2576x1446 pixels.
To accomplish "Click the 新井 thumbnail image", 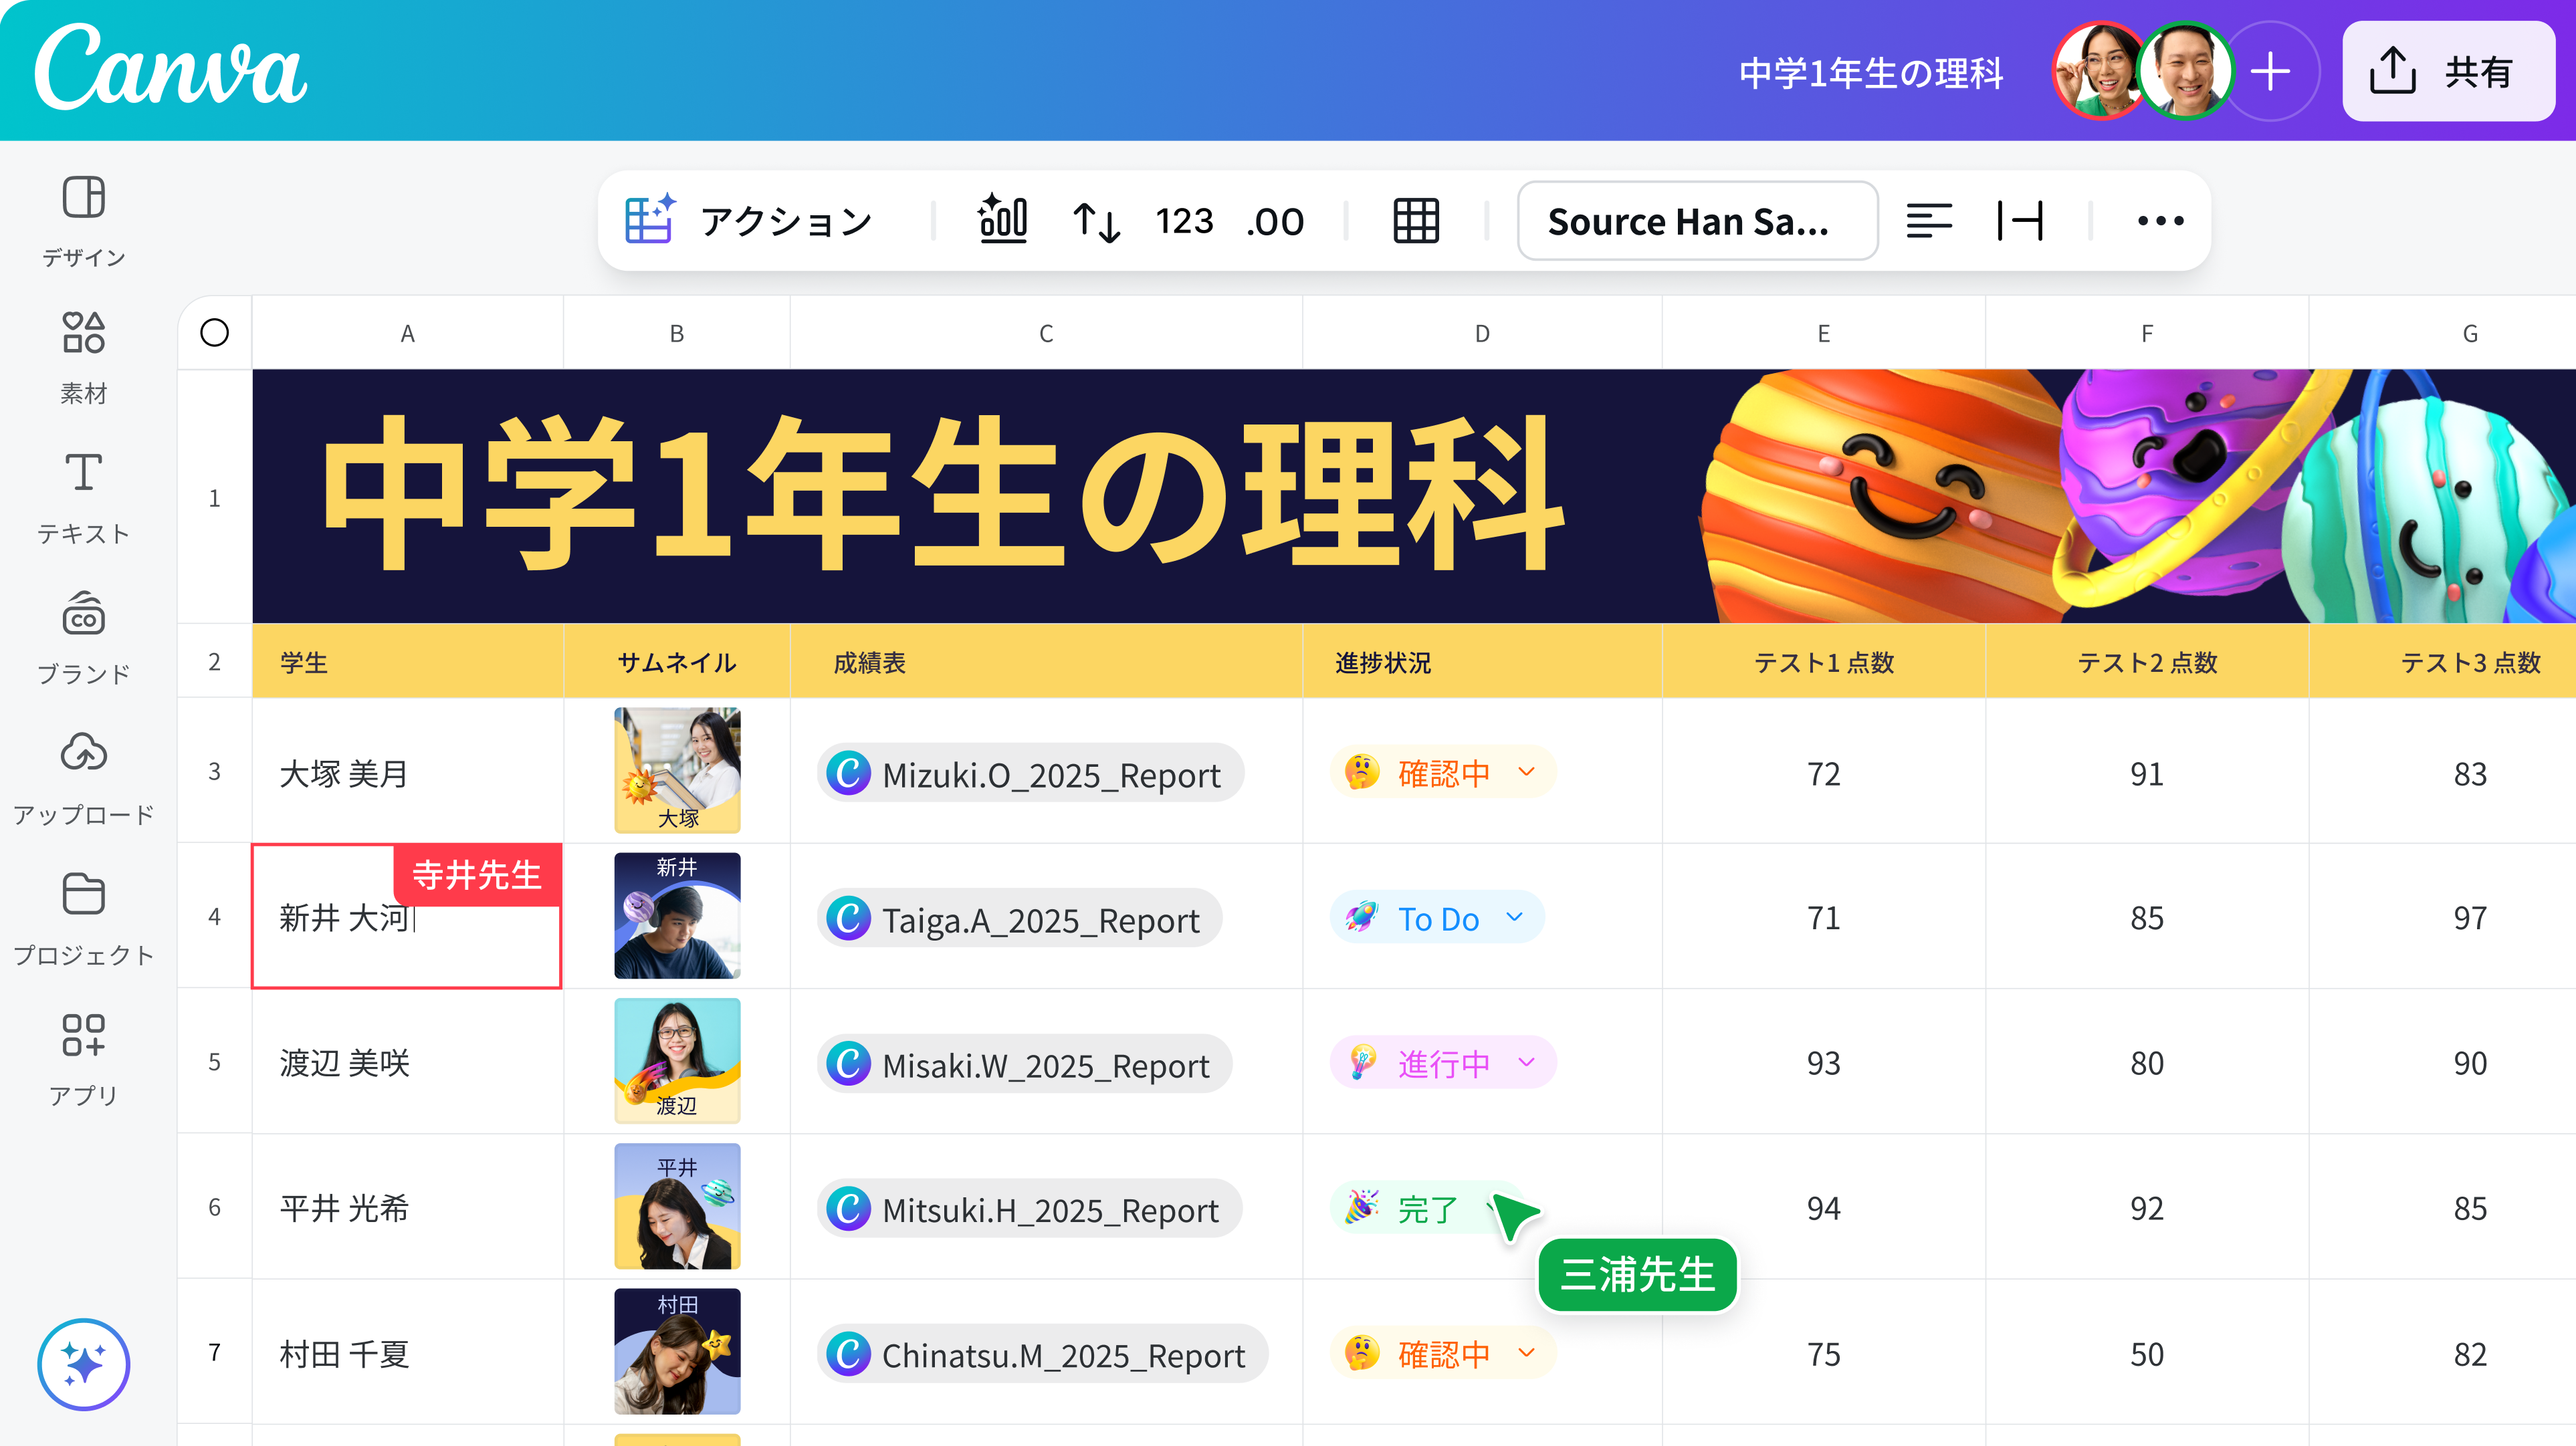I will pos(677,915).
